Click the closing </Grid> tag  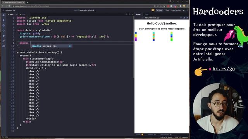(31, 119)
